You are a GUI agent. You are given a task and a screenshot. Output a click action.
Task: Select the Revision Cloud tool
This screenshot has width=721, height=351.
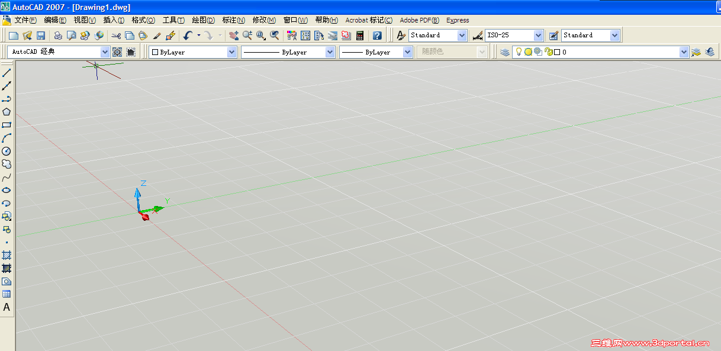click(x=7, y=164)
